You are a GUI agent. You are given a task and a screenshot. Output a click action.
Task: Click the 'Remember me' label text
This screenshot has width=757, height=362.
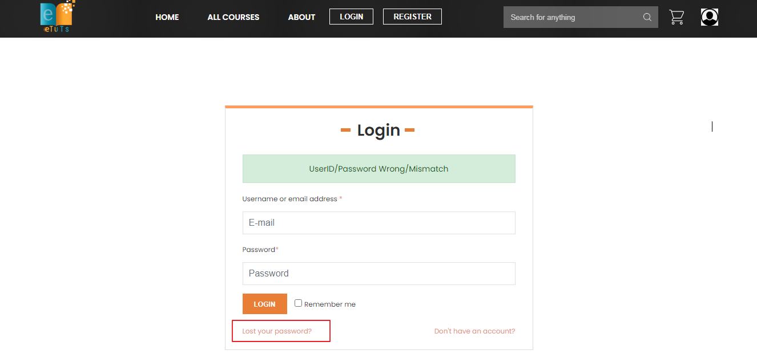pyautogui.click(x=330, y=304)
